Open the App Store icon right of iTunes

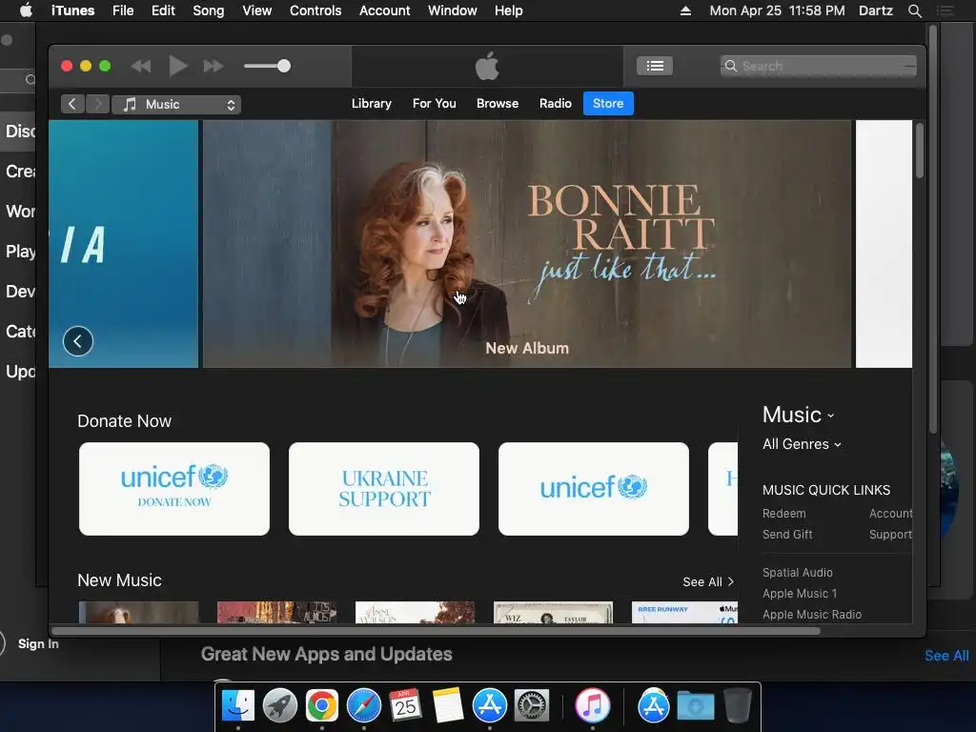[653, 705]
